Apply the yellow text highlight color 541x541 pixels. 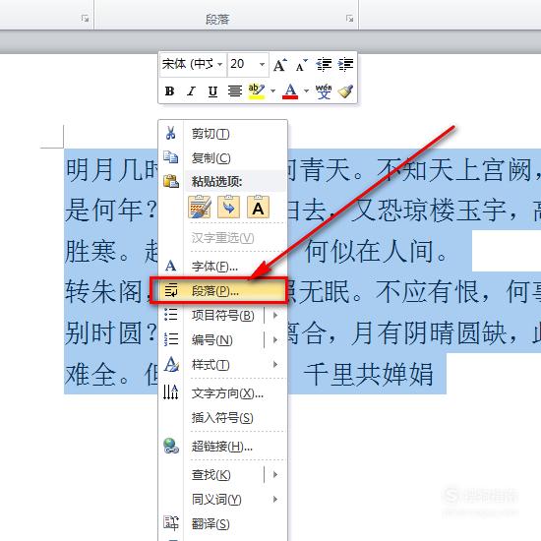[257, 91]
